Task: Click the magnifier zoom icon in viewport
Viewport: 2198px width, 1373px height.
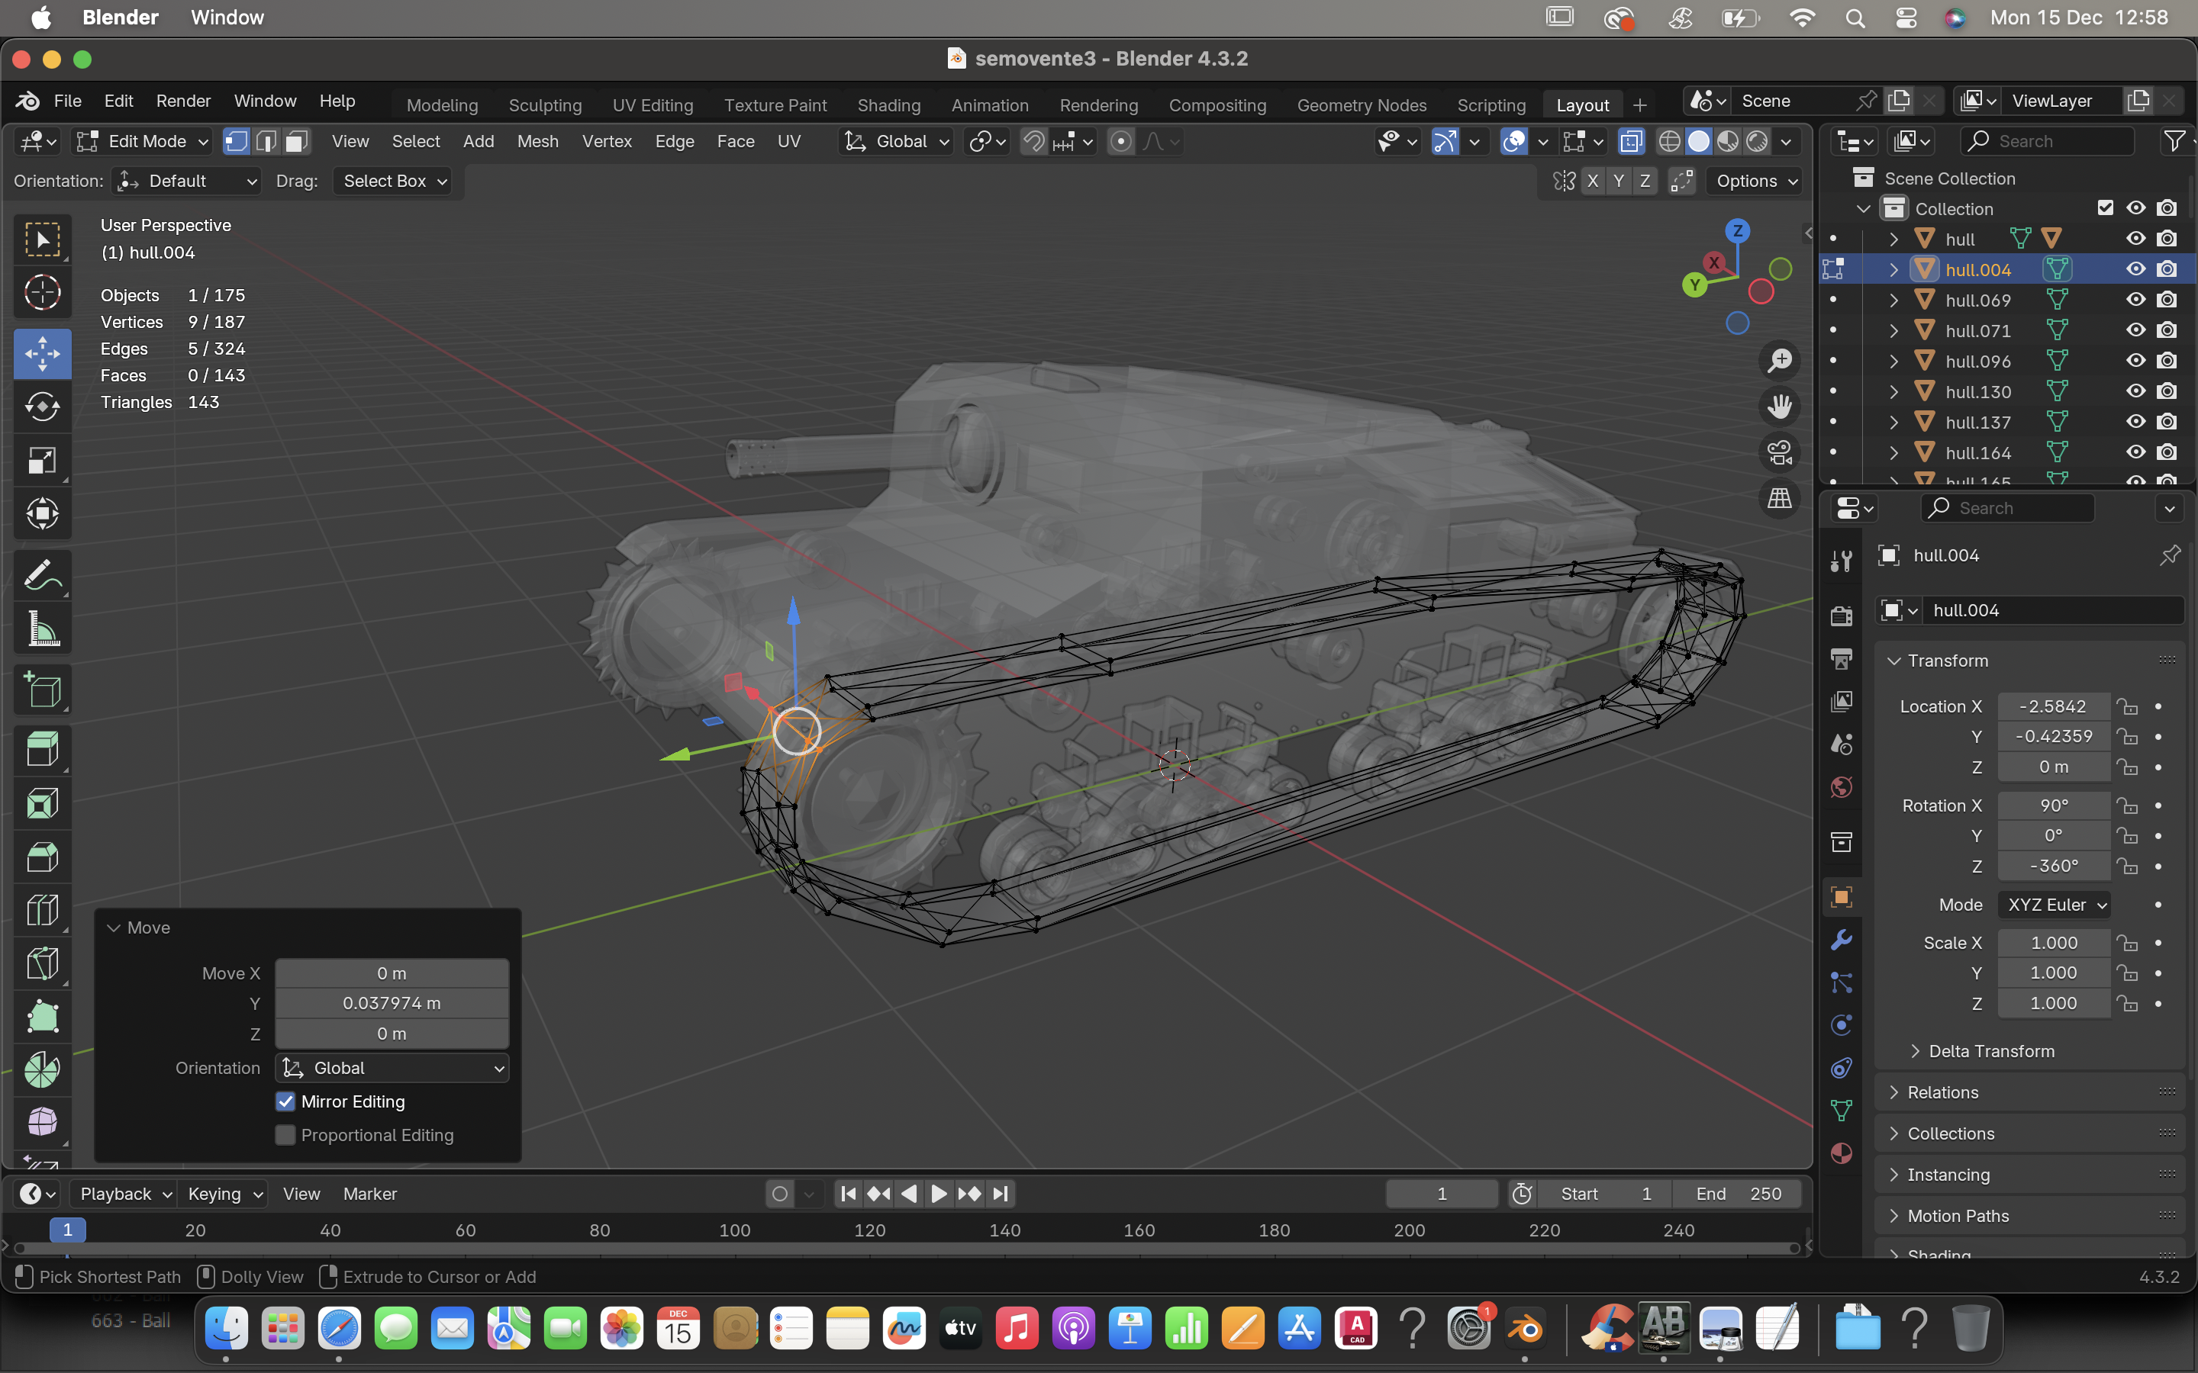Action: click(1779, 359)
